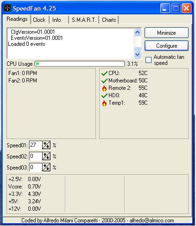Switch to the Charts tab
This screenshot has height=226, width=196.
[109, 20]
